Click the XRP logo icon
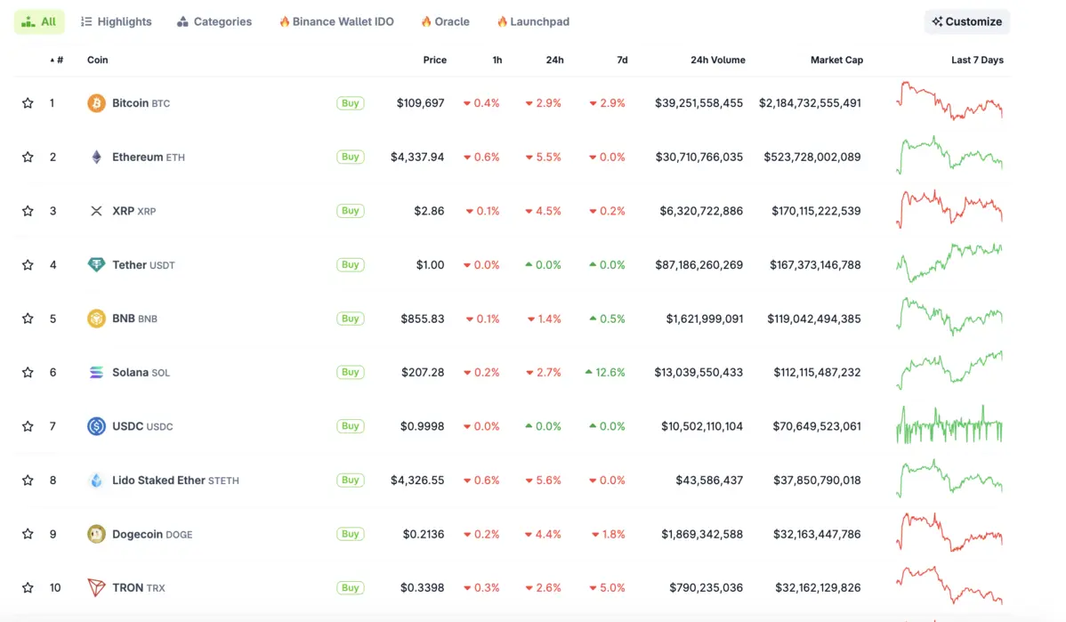Screen dimensions: 1066x622 click(x=96, y=211)
